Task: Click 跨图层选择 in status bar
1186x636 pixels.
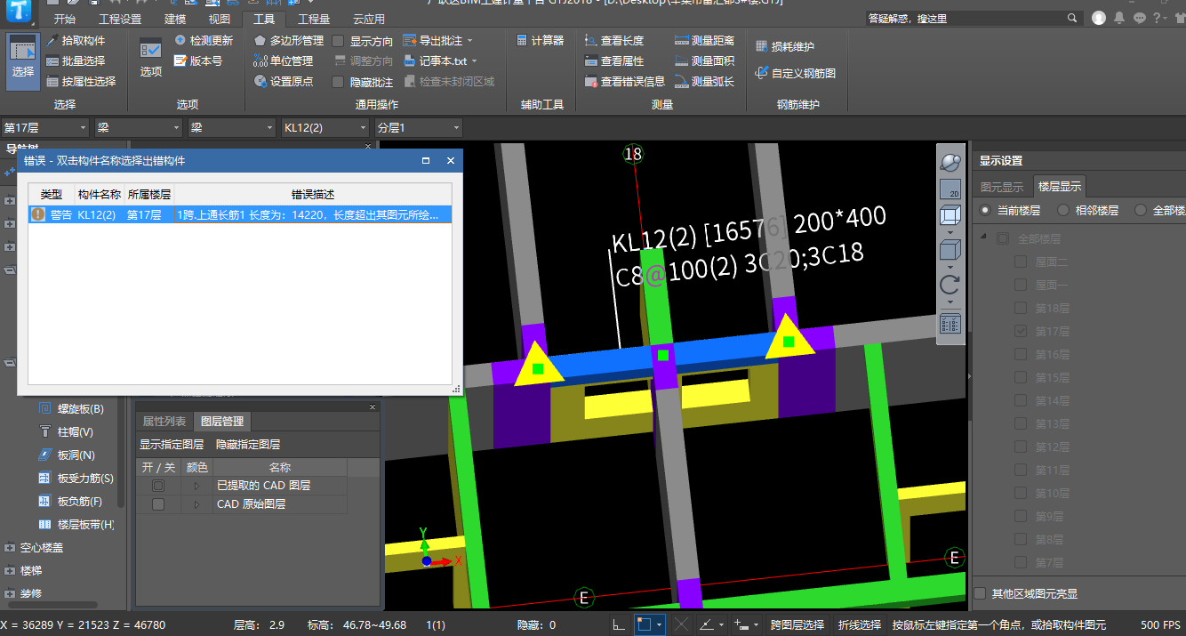Action: [x=797, y=625]
